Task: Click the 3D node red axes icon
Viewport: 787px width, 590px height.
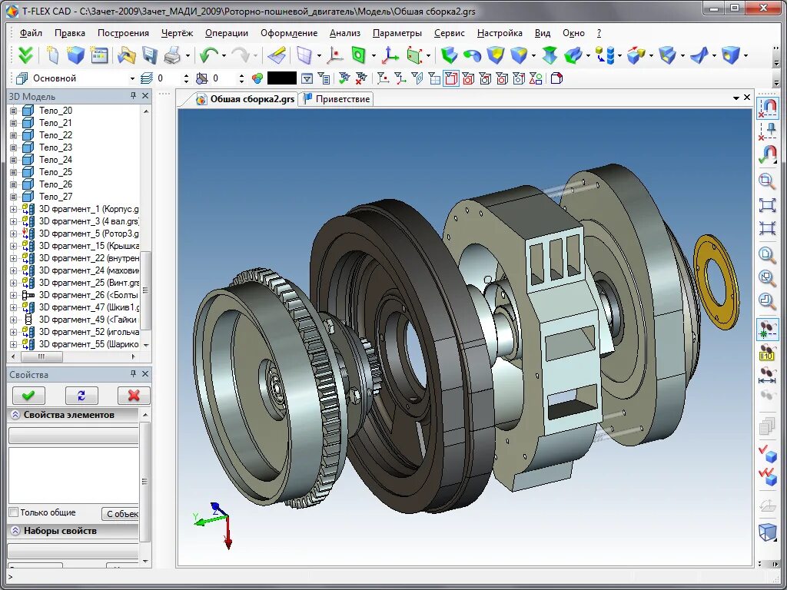Action: click(334, 55)
